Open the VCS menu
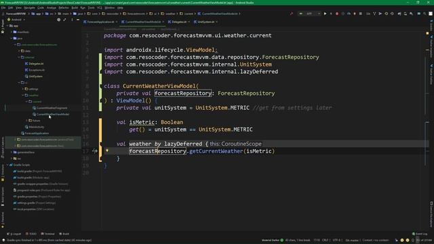 pyautogui.click(x=100, y=7)
